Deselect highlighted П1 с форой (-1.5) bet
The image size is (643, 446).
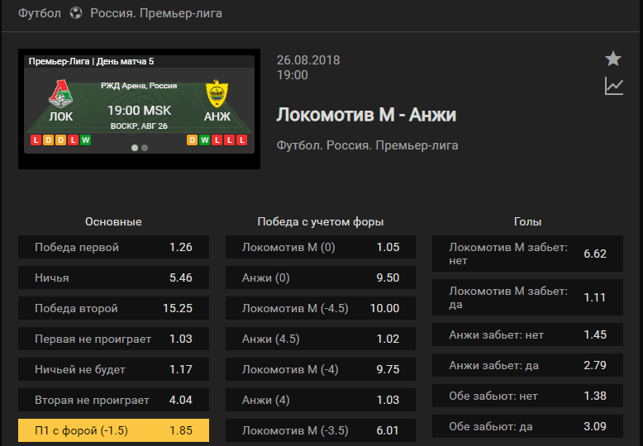click(x=113, y=430)
